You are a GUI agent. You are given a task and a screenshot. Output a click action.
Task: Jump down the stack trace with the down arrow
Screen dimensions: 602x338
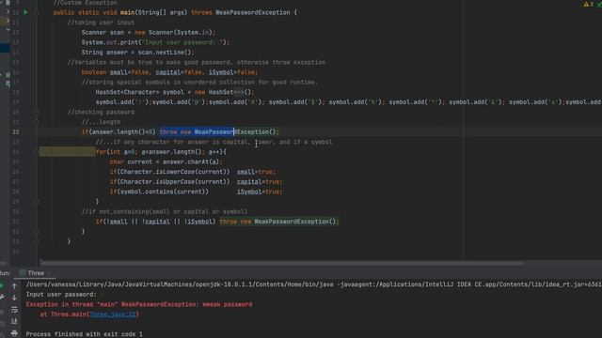[x=14, y=298]
